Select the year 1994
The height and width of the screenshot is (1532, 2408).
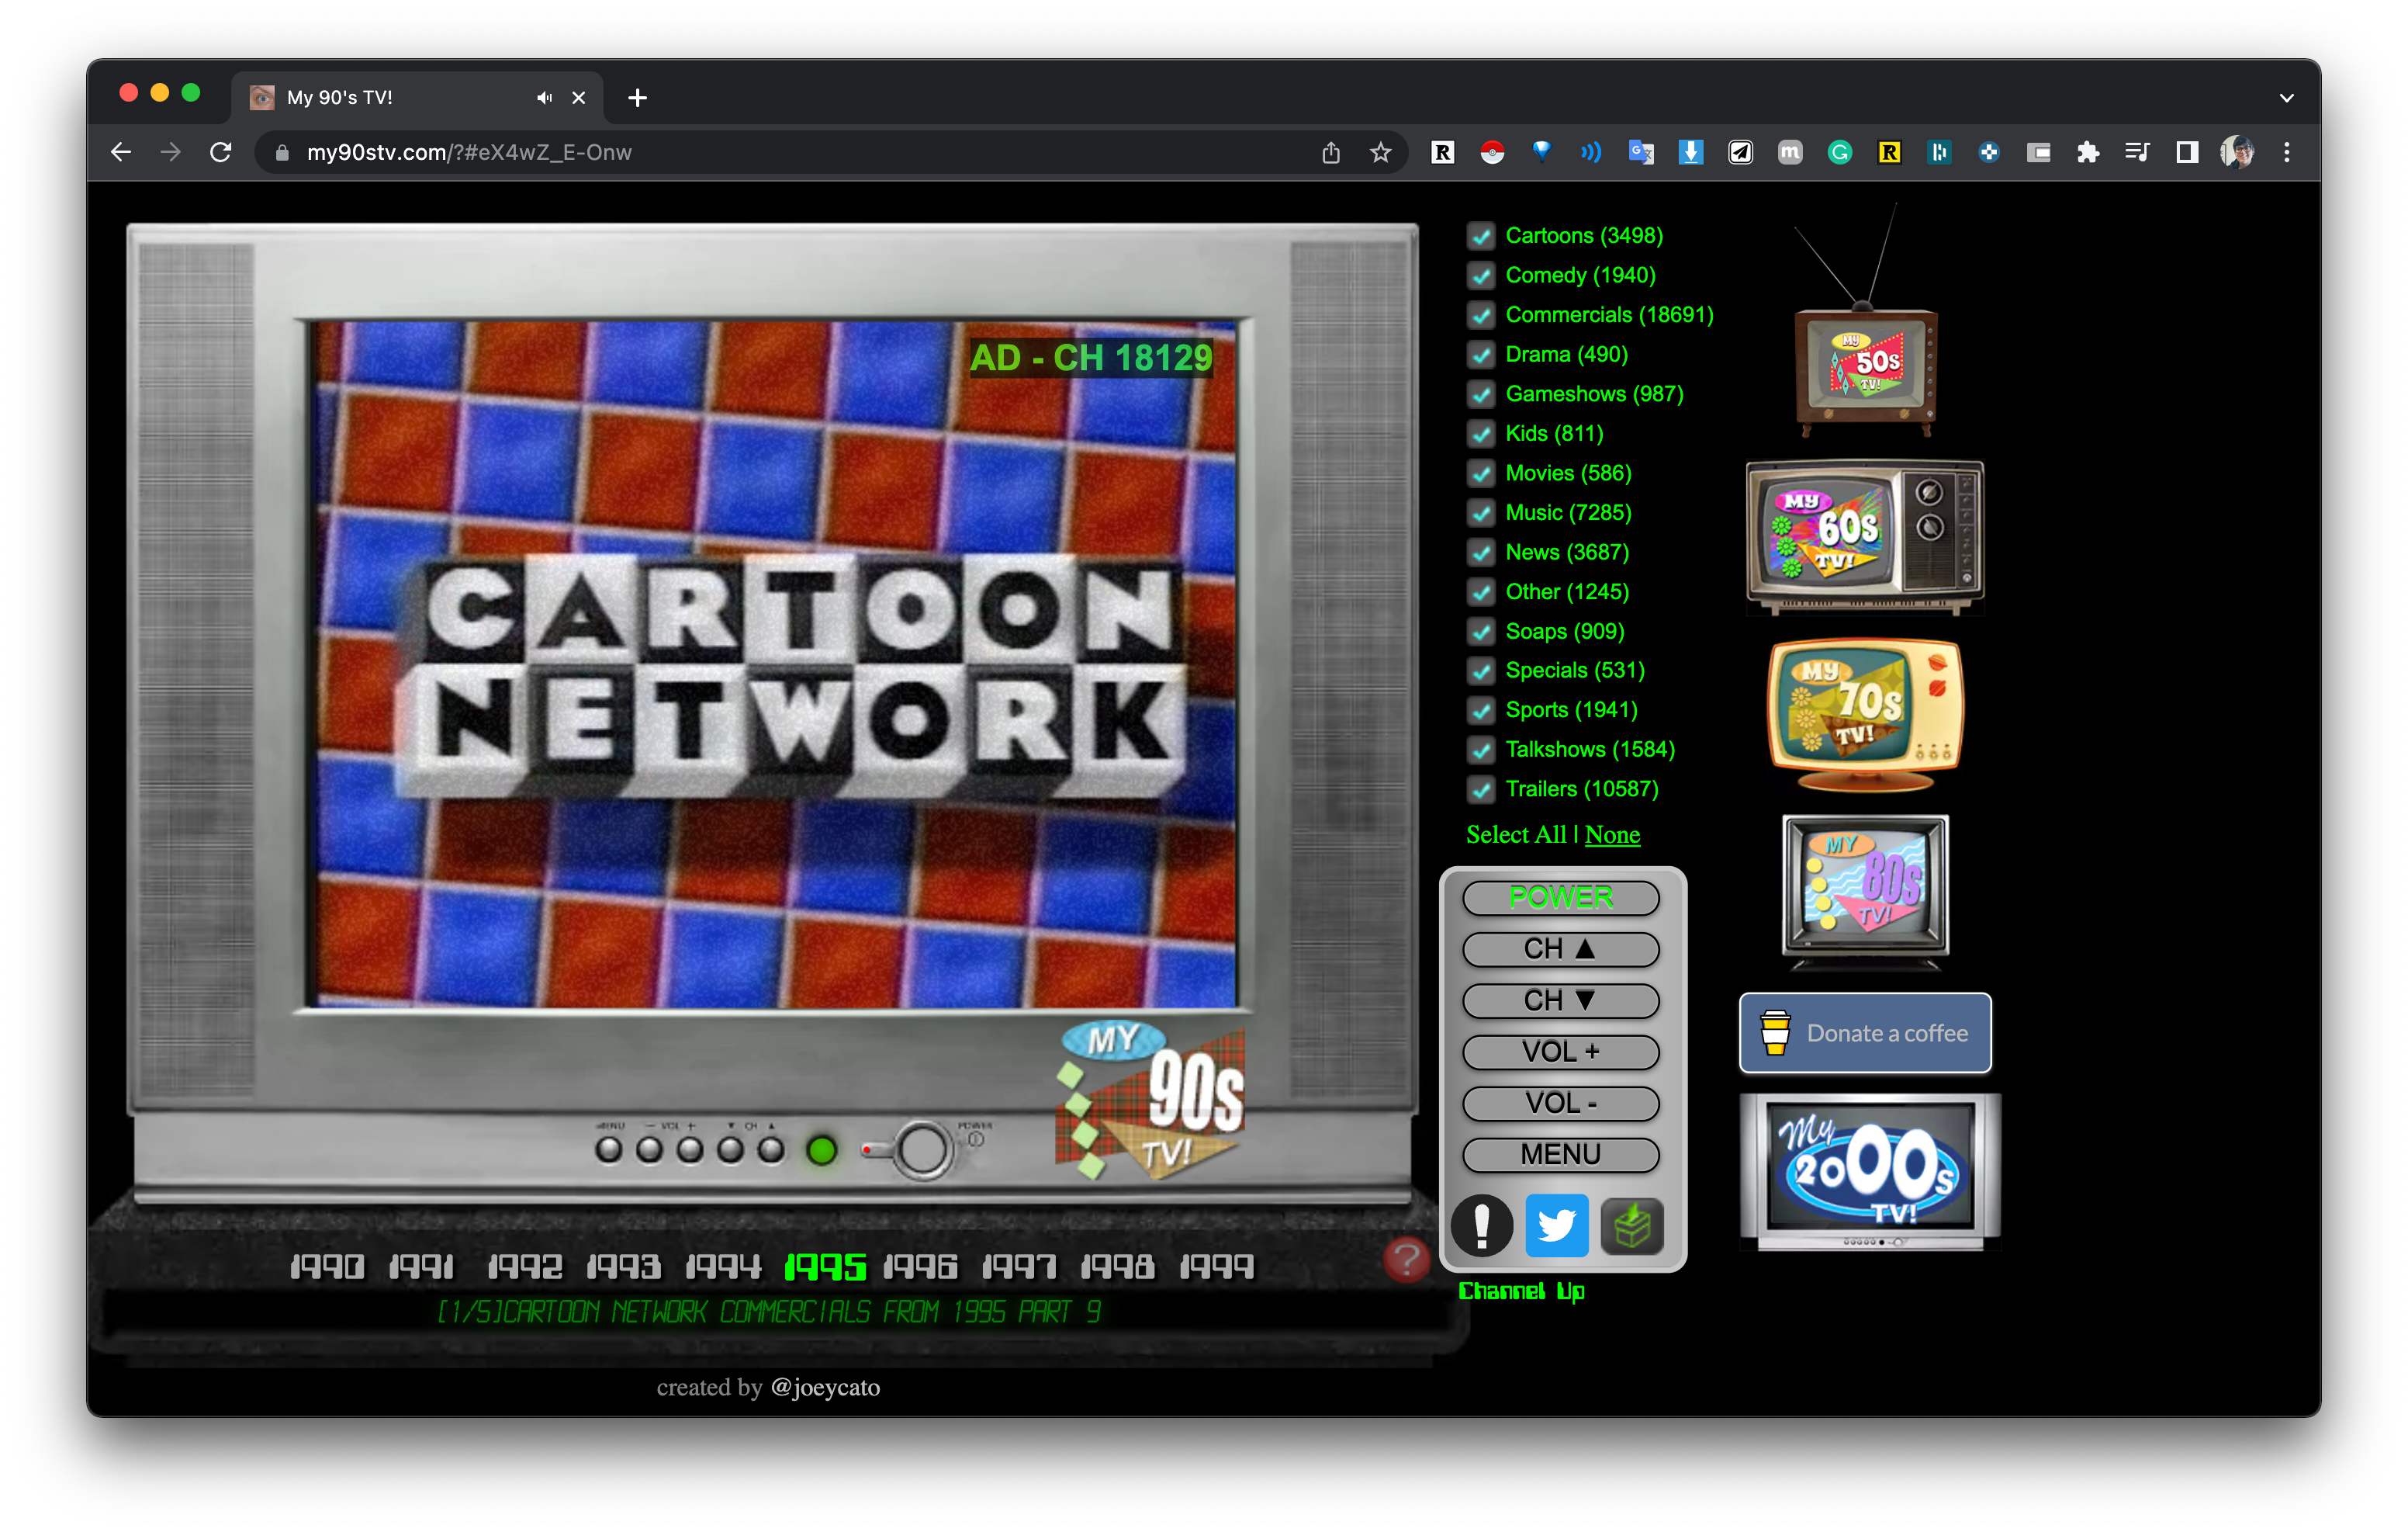[x=723, y=1267]
